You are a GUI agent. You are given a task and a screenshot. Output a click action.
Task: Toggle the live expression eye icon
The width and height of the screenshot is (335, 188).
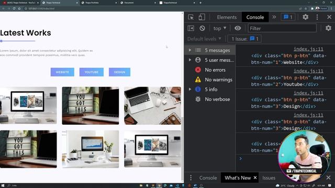pos(238,28)
